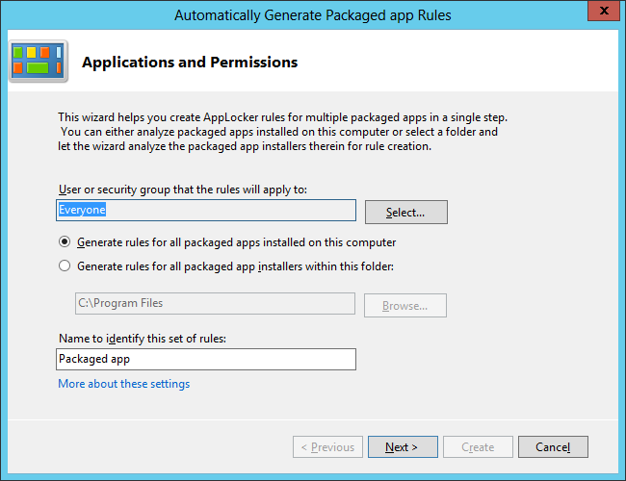626x481 pixels.
Task: Choose rules for app installers within folder
Action: pyautogui.click(x=65, y=266)
